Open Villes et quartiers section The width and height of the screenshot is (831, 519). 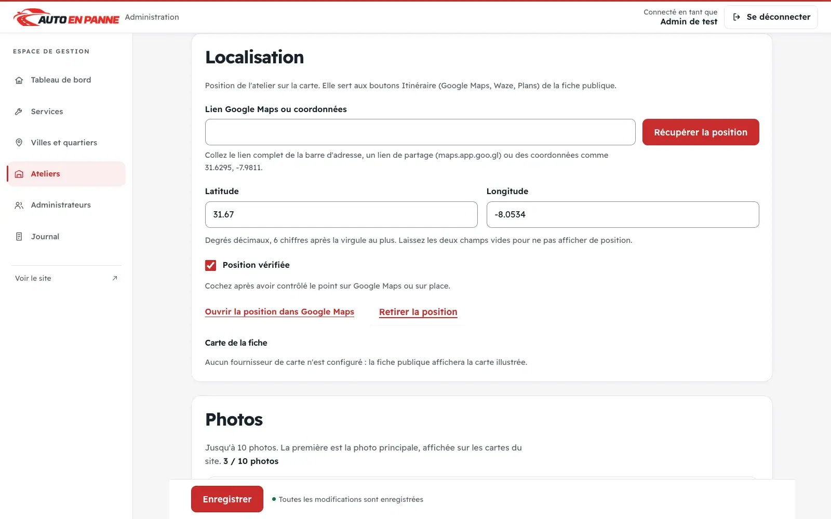point(66,143)
